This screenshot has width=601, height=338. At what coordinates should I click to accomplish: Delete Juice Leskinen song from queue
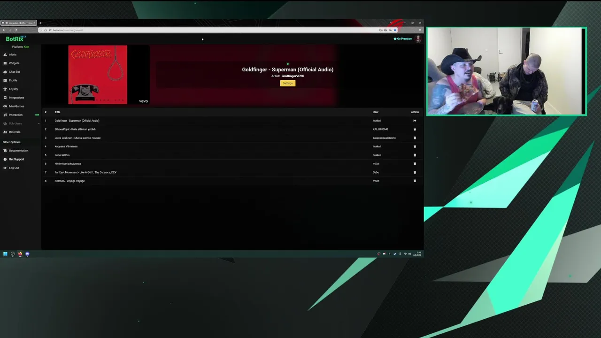415,138
